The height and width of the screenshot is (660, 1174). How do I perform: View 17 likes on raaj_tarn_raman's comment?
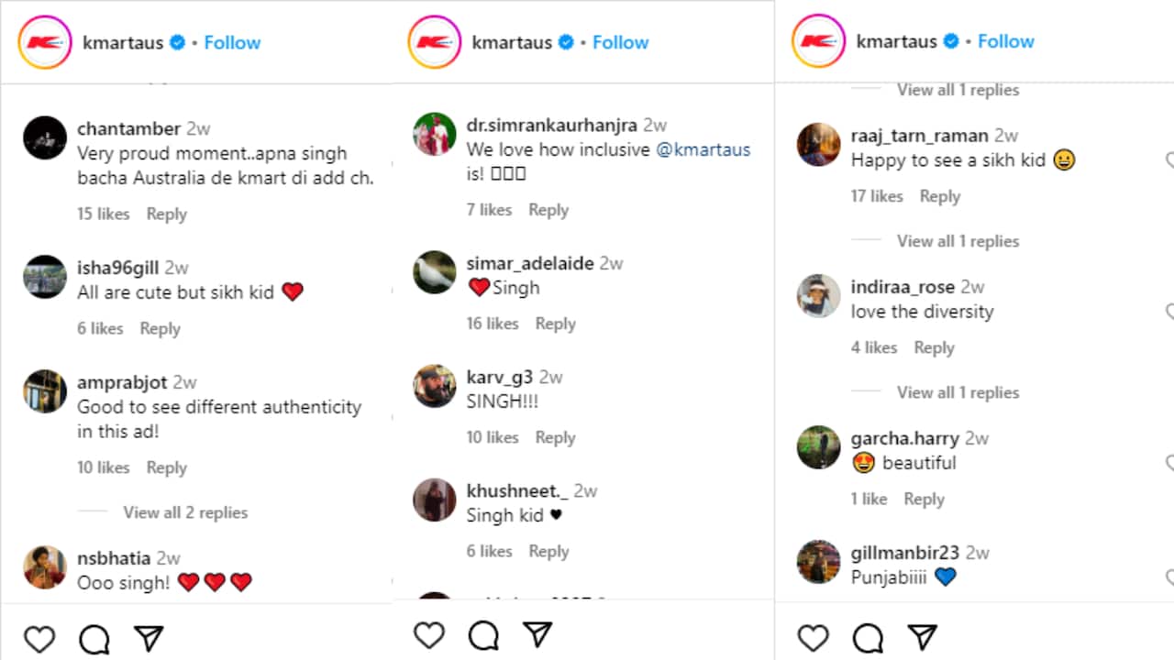pyautogui.click(x=877, y=196)
